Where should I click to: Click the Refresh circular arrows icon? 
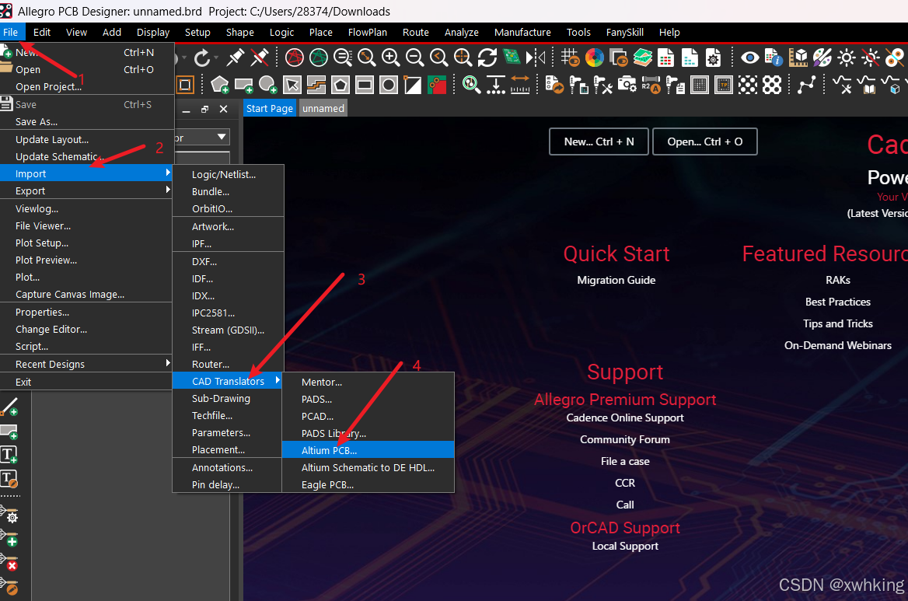(487, 58)
